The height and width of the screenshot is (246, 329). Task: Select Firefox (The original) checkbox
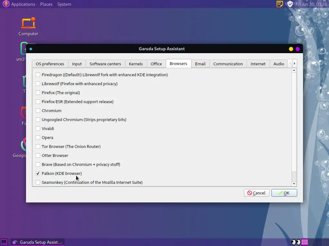(x=38, y=93)
